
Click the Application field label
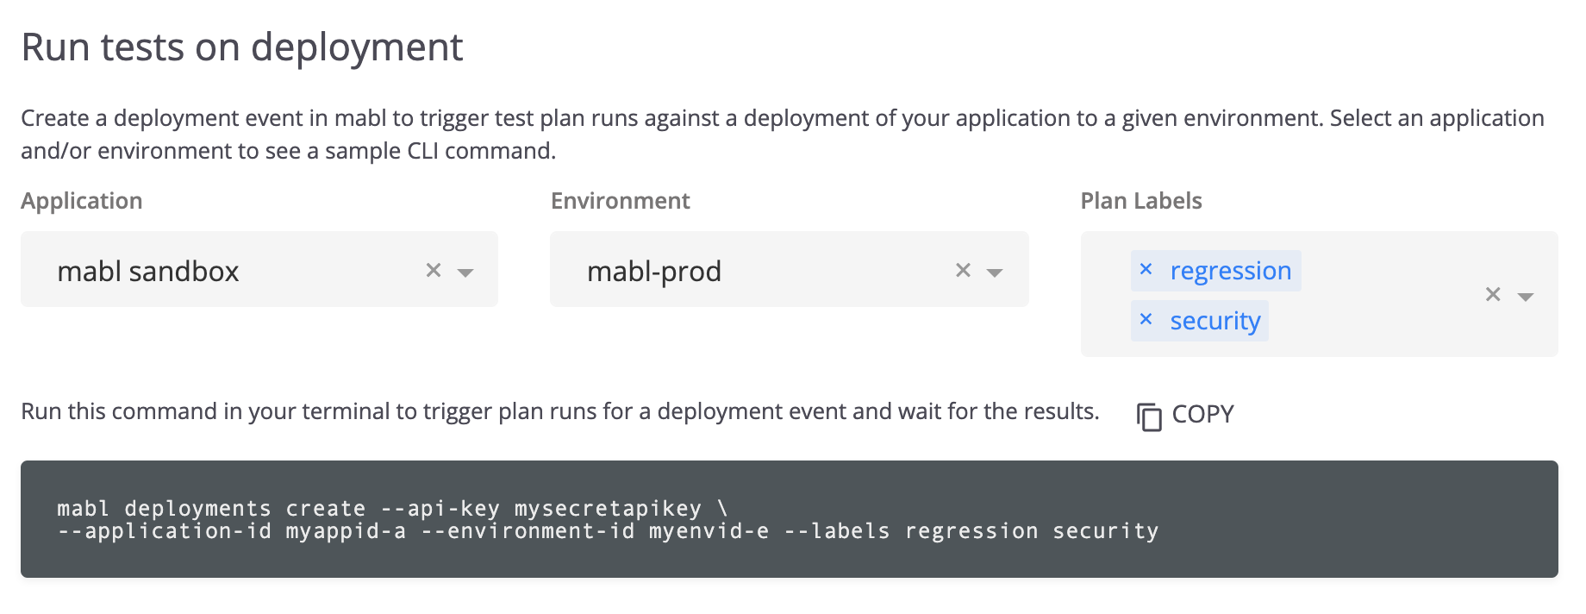point(82,201)
